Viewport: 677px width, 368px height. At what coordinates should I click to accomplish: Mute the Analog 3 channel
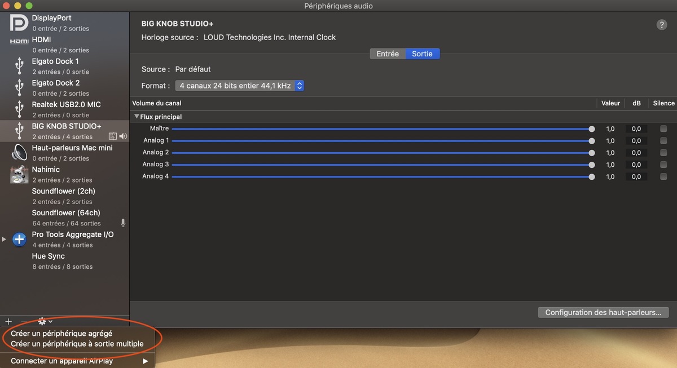coord(663,165)
